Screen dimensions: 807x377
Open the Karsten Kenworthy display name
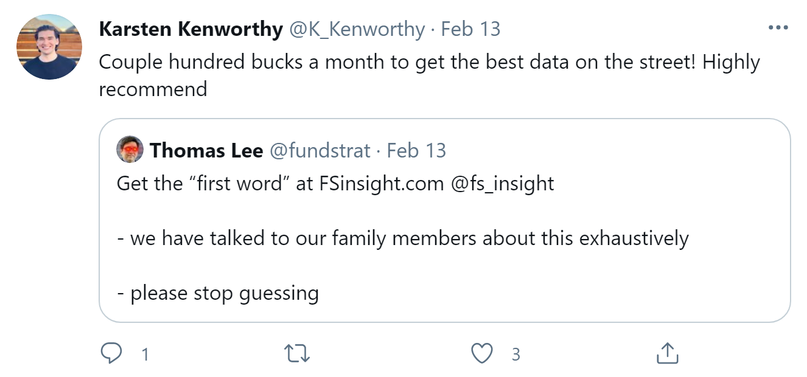(190, 29)
